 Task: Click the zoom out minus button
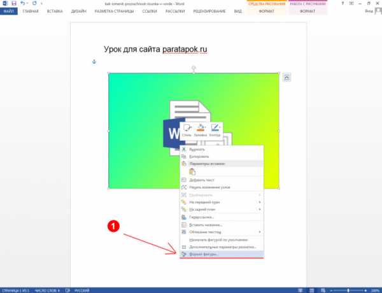pos(331,290)
